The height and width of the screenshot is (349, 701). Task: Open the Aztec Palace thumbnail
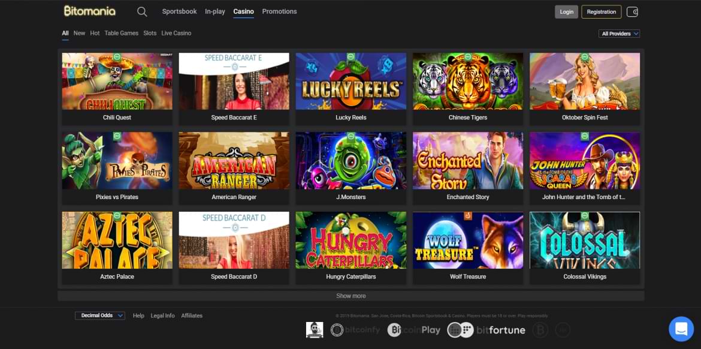tap(117, 240)
